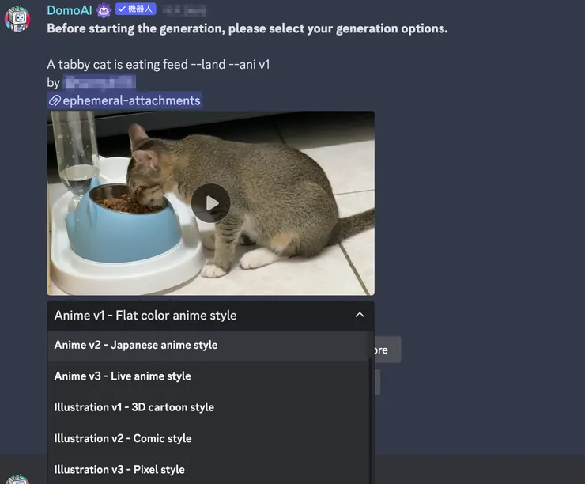Click the dropdown list scrollbar
The image size is (585, 484).
point(371,420)
